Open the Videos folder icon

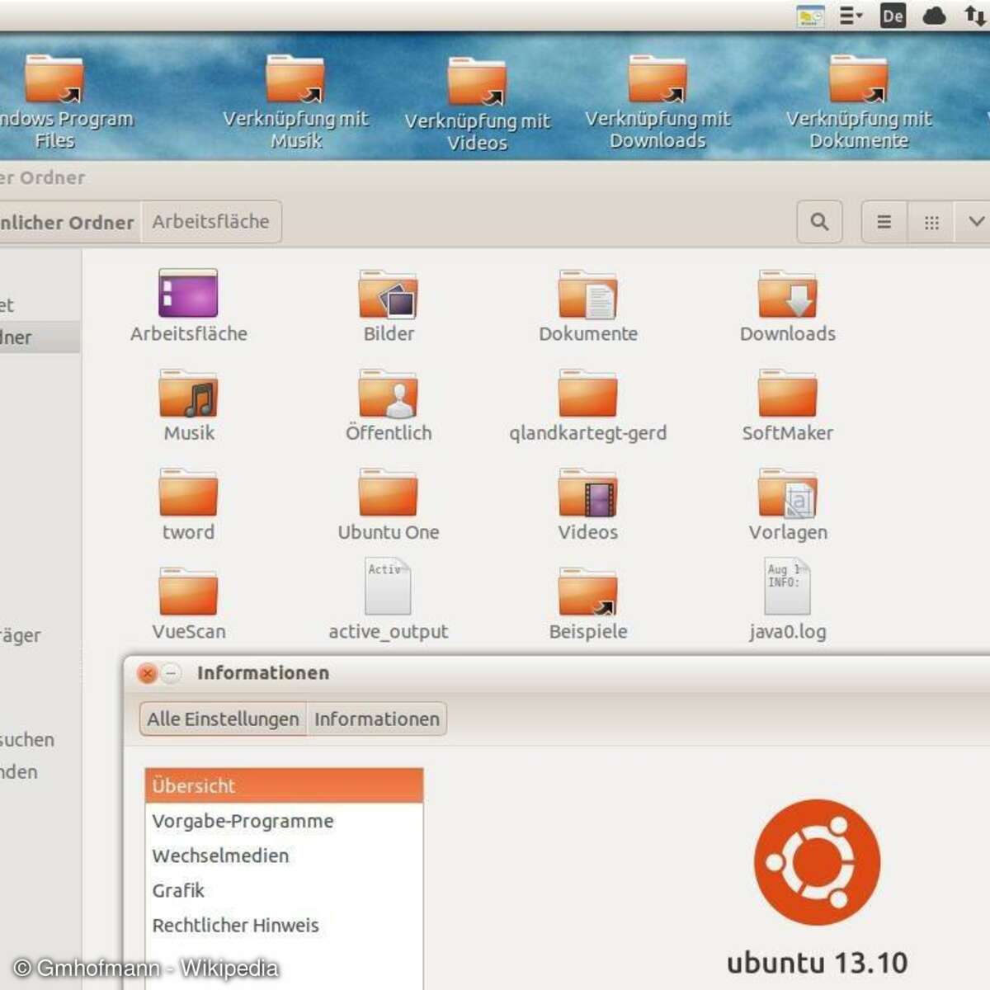coord(587,496)
